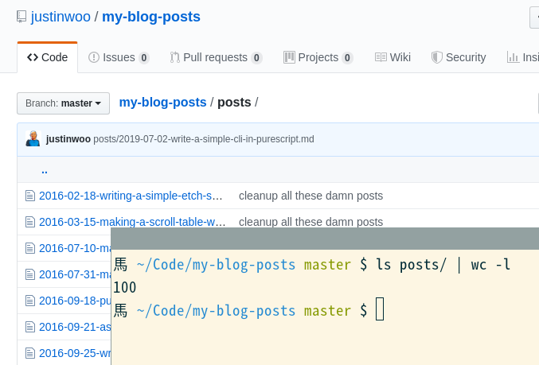Click file icon for 2016-07-10 post
Image resolution: width=539 pixels, height=365 pixels.
[x=30, y=248]
